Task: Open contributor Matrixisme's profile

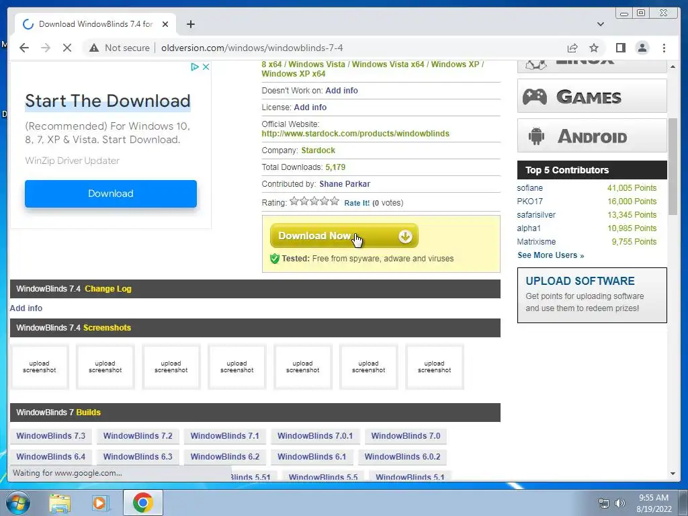Action: coord(536,242)
